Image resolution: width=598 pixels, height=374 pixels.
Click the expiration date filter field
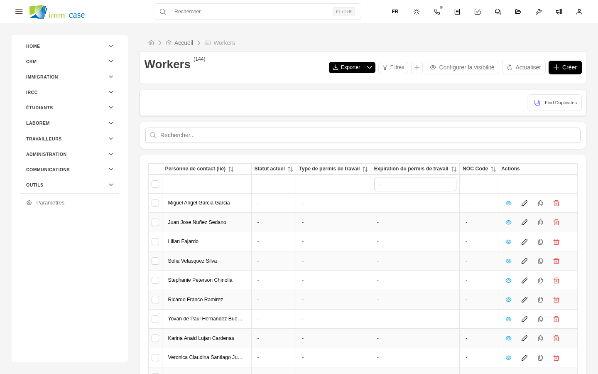(x=415, y=184)
